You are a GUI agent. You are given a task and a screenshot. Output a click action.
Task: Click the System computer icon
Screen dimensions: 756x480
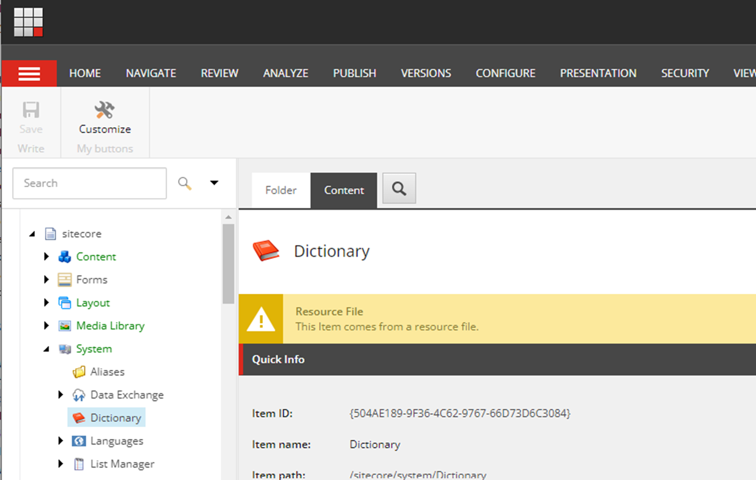(x=65, y=349)
